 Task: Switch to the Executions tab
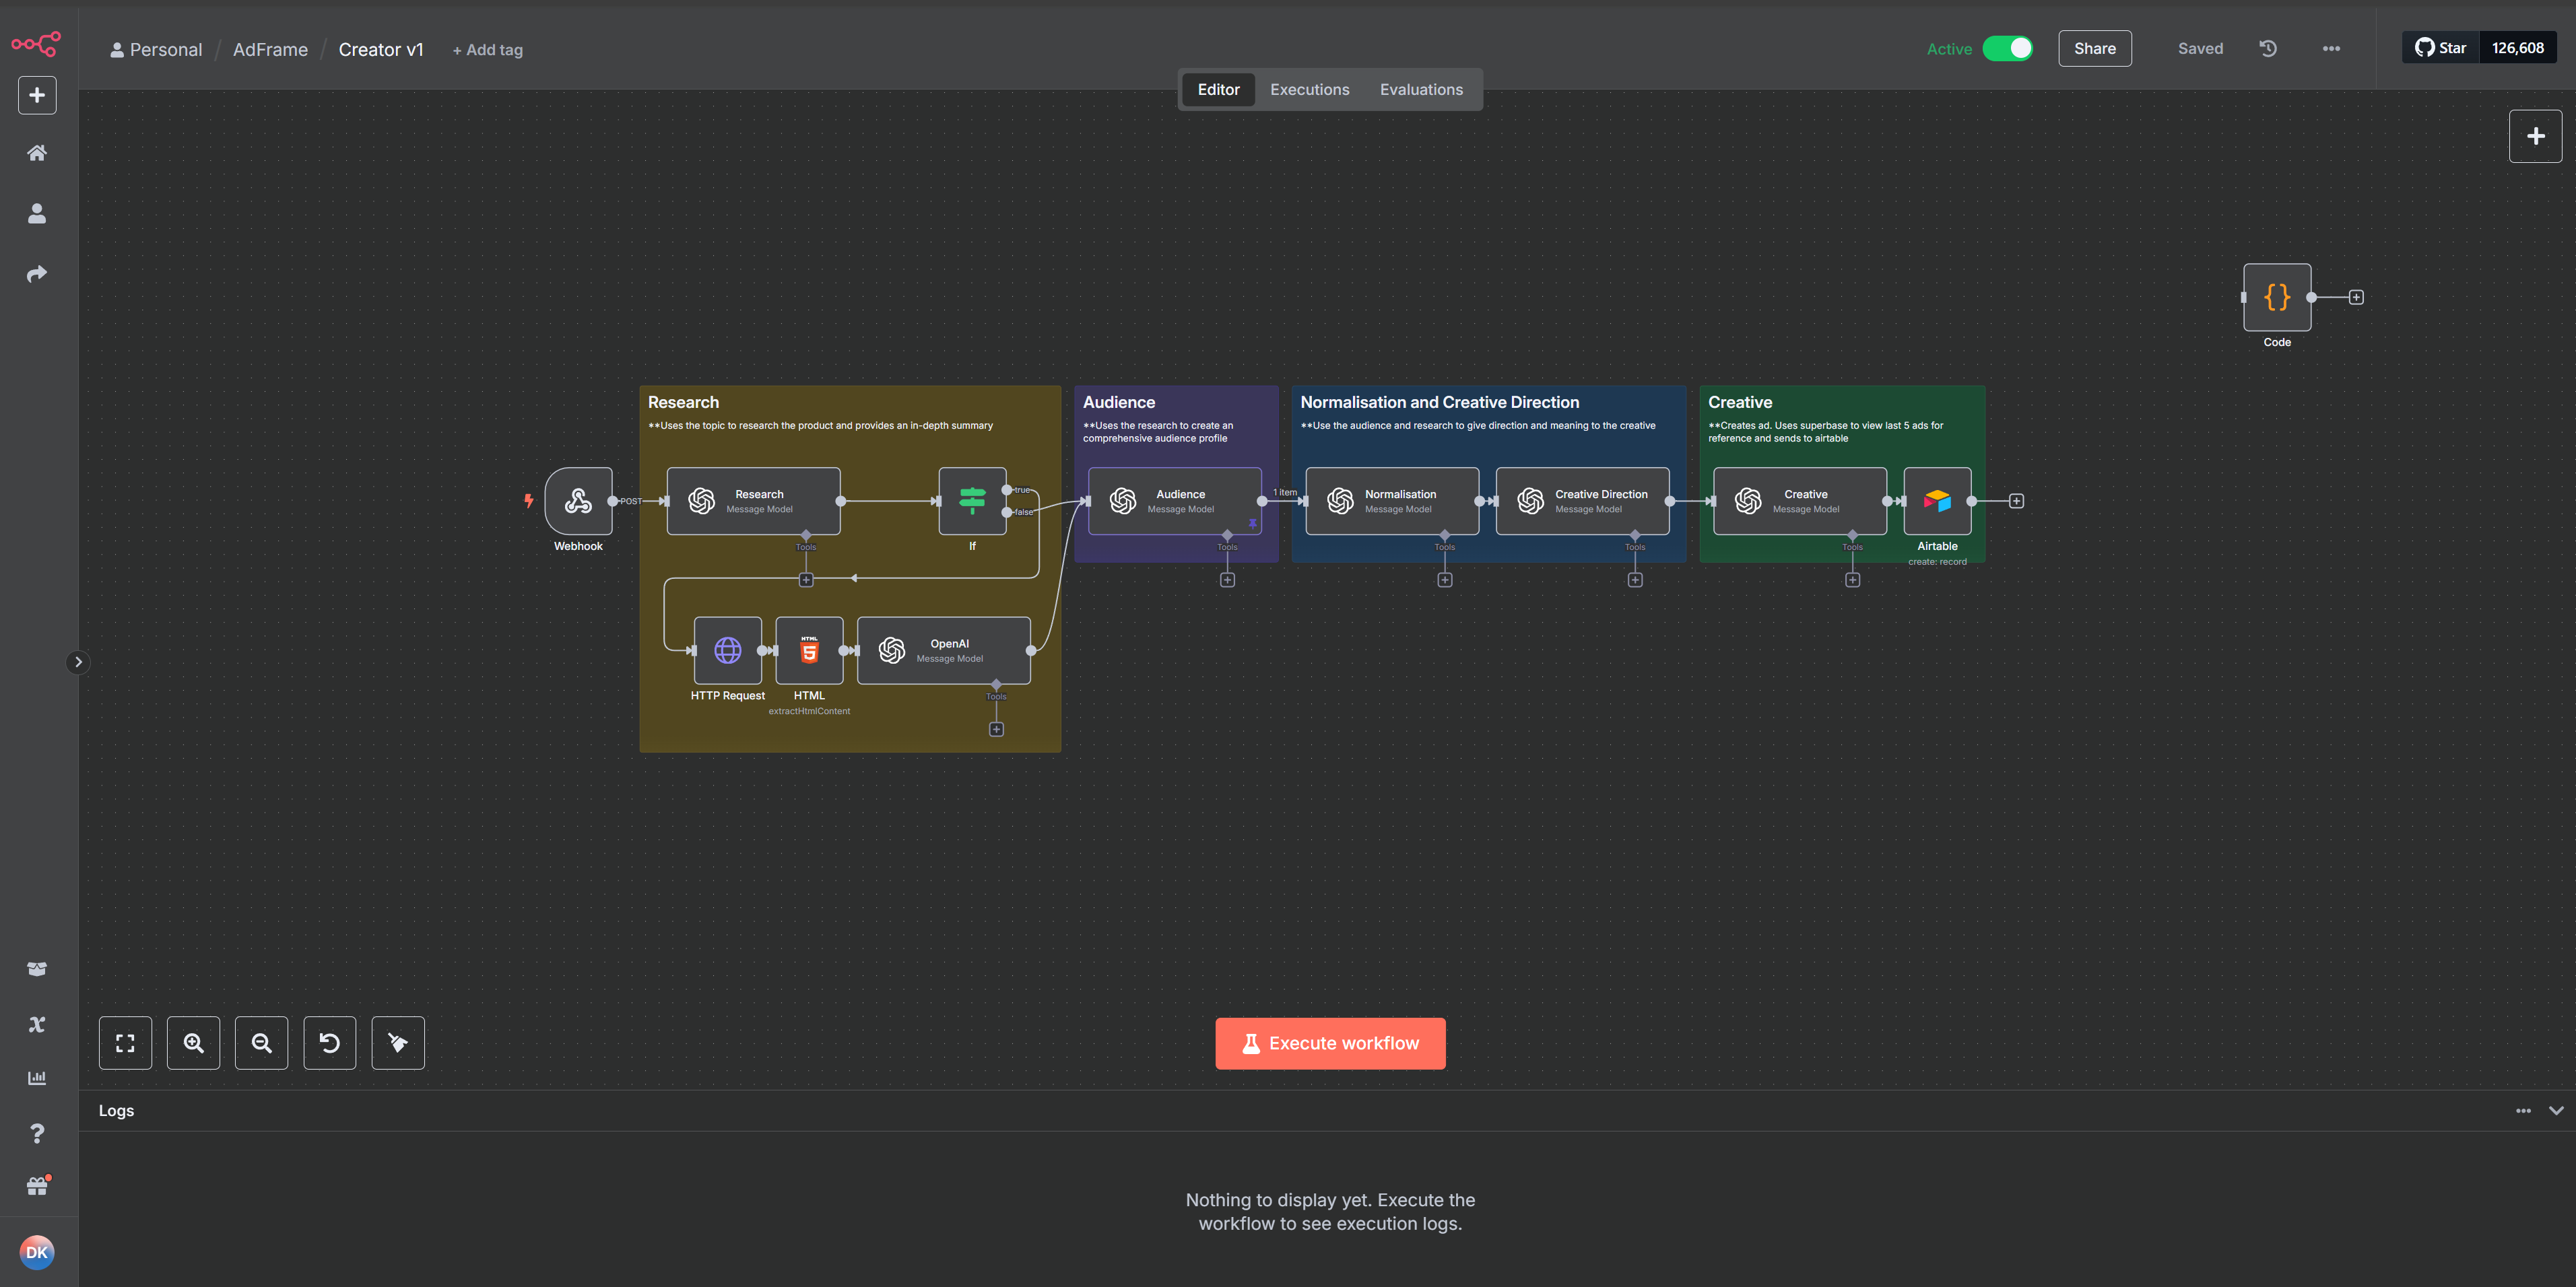(x=1309, y=90)
